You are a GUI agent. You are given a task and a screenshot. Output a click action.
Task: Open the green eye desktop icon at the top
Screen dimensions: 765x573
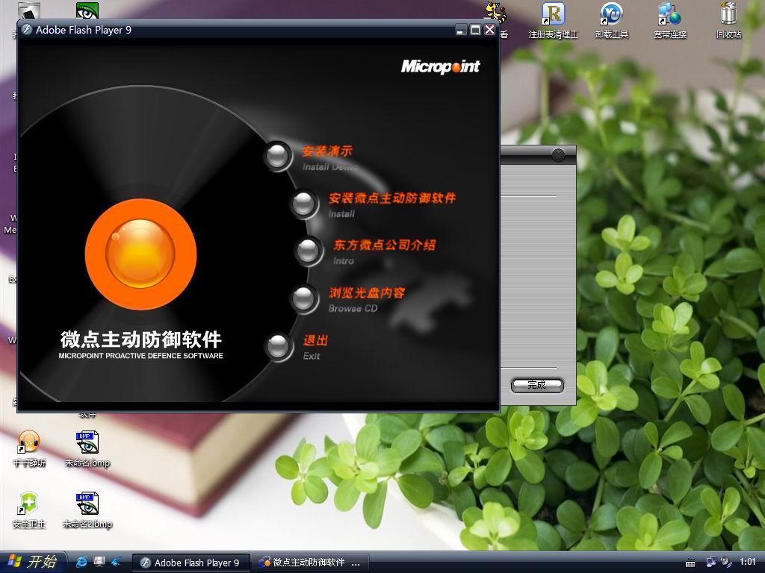coord(87,10)
